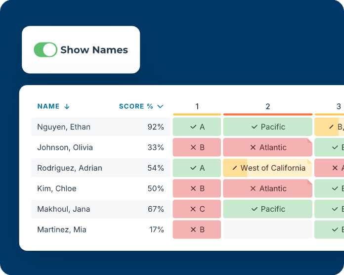Click the NAME column header
The image size is (344, 275).
tap(48, 106)
